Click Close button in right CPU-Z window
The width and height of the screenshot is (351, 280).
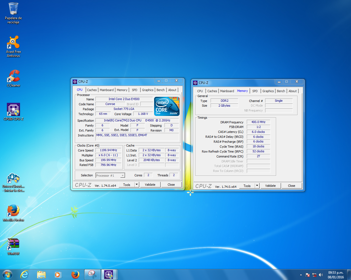click(x=291, y=186)
